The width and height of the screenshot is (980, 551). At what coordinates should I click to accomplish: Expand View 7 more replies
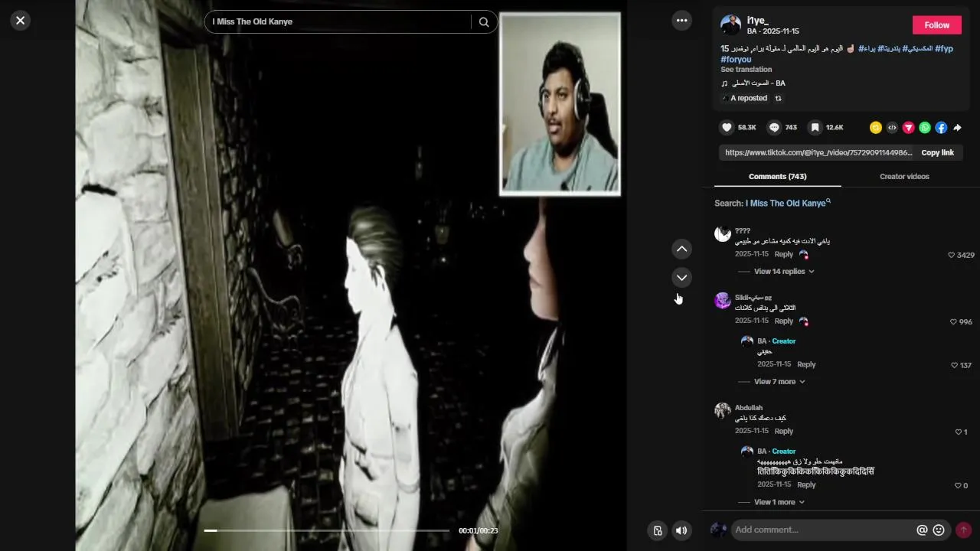coord(779,382)
